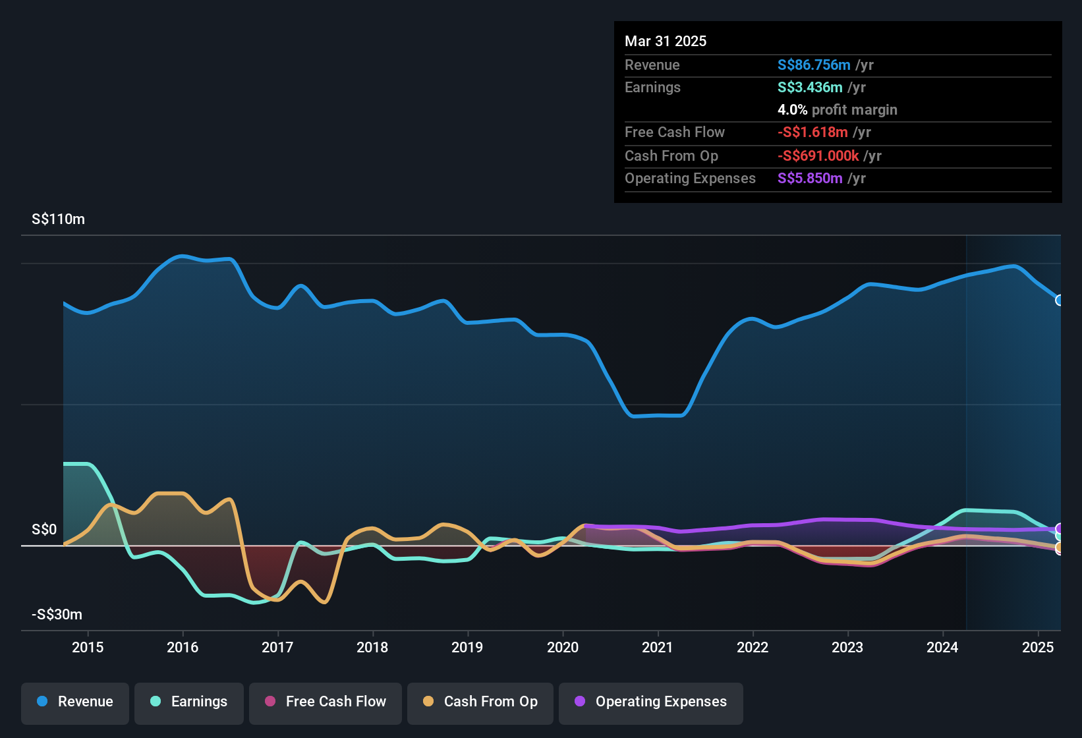1082x738 pixels.
Task: Click the -S$1.618m free cash flow value
Action: [x=812, y=132]
